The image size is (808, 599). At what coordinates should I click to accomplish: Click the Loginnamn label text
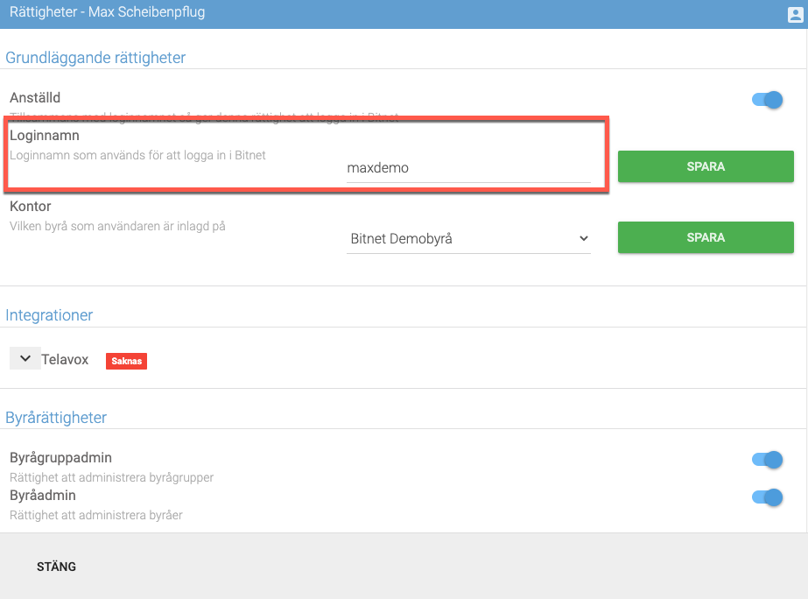coord(45,136)
